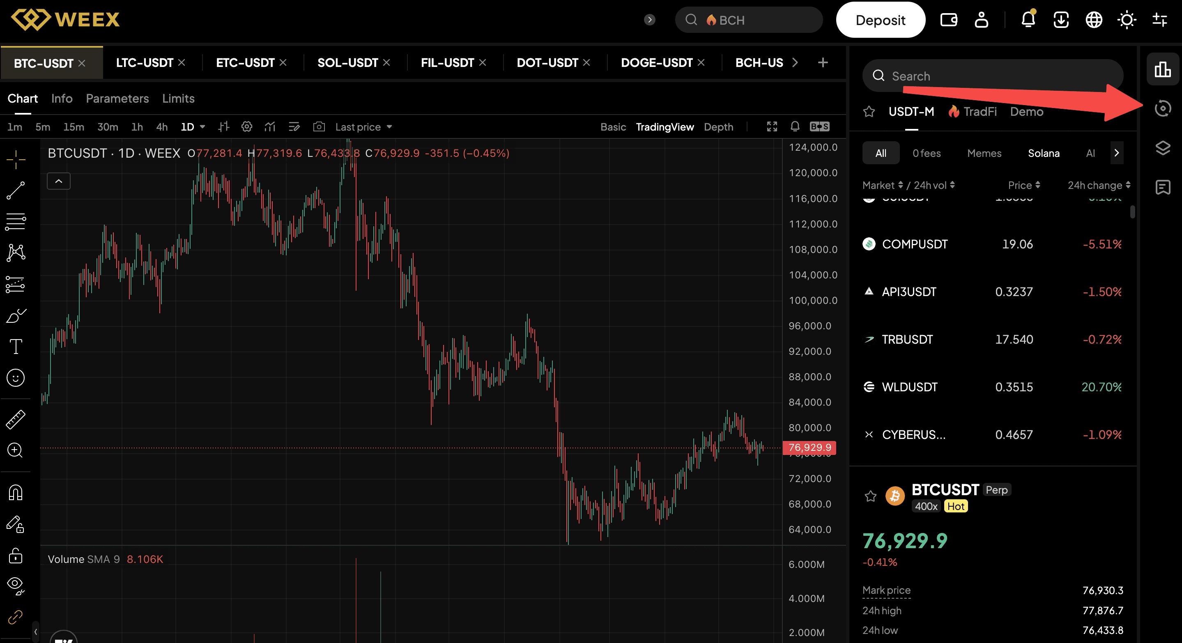
Task: Select the XABCD pattern tool
Action: 16,253
